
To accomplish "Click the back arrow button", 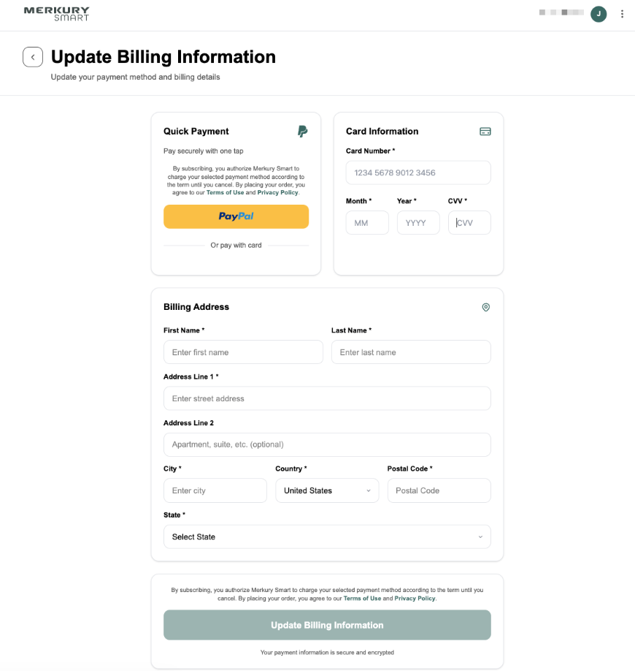I will [33, 57].
